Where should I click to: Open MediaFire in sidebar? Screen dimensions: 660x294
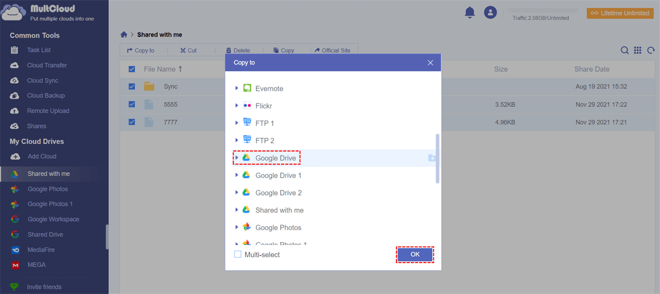click(x=42, y=249)
